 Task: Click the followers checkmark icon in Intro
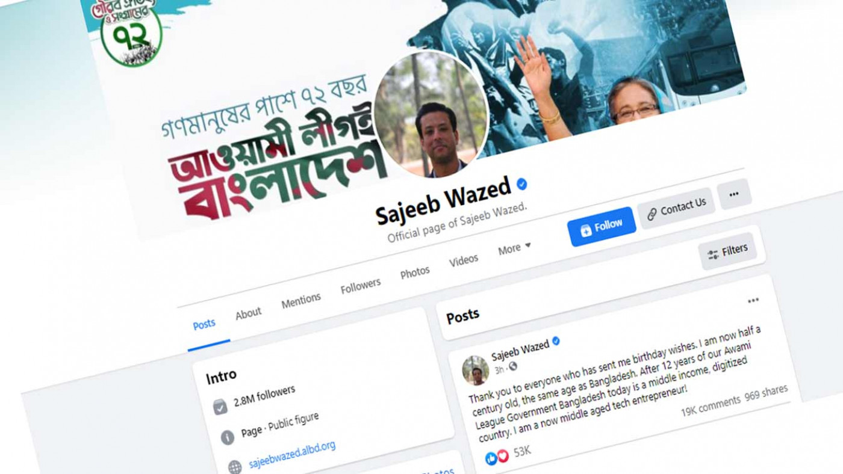coord(220,408)
